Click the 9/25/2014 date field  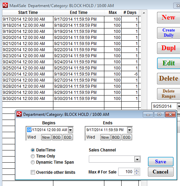pos(164,106)
